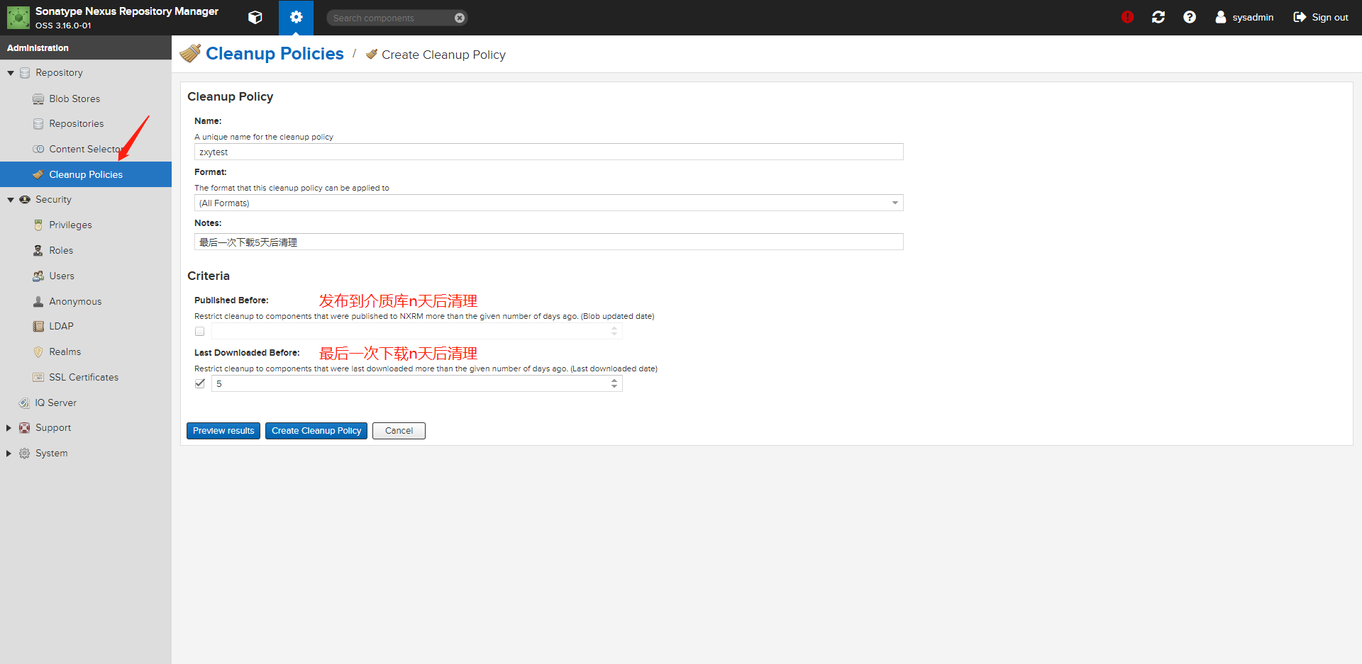Collapse the Repository tree section

tap(11, 73)
